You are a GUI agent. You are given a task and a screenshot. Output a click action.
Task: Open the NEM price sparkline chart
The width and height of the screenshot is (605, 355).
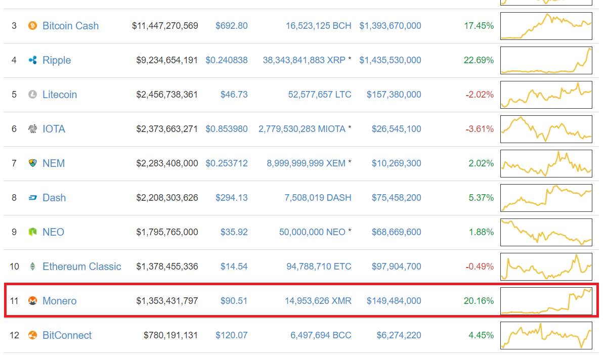pyautogui.click(x=546, y=163)
